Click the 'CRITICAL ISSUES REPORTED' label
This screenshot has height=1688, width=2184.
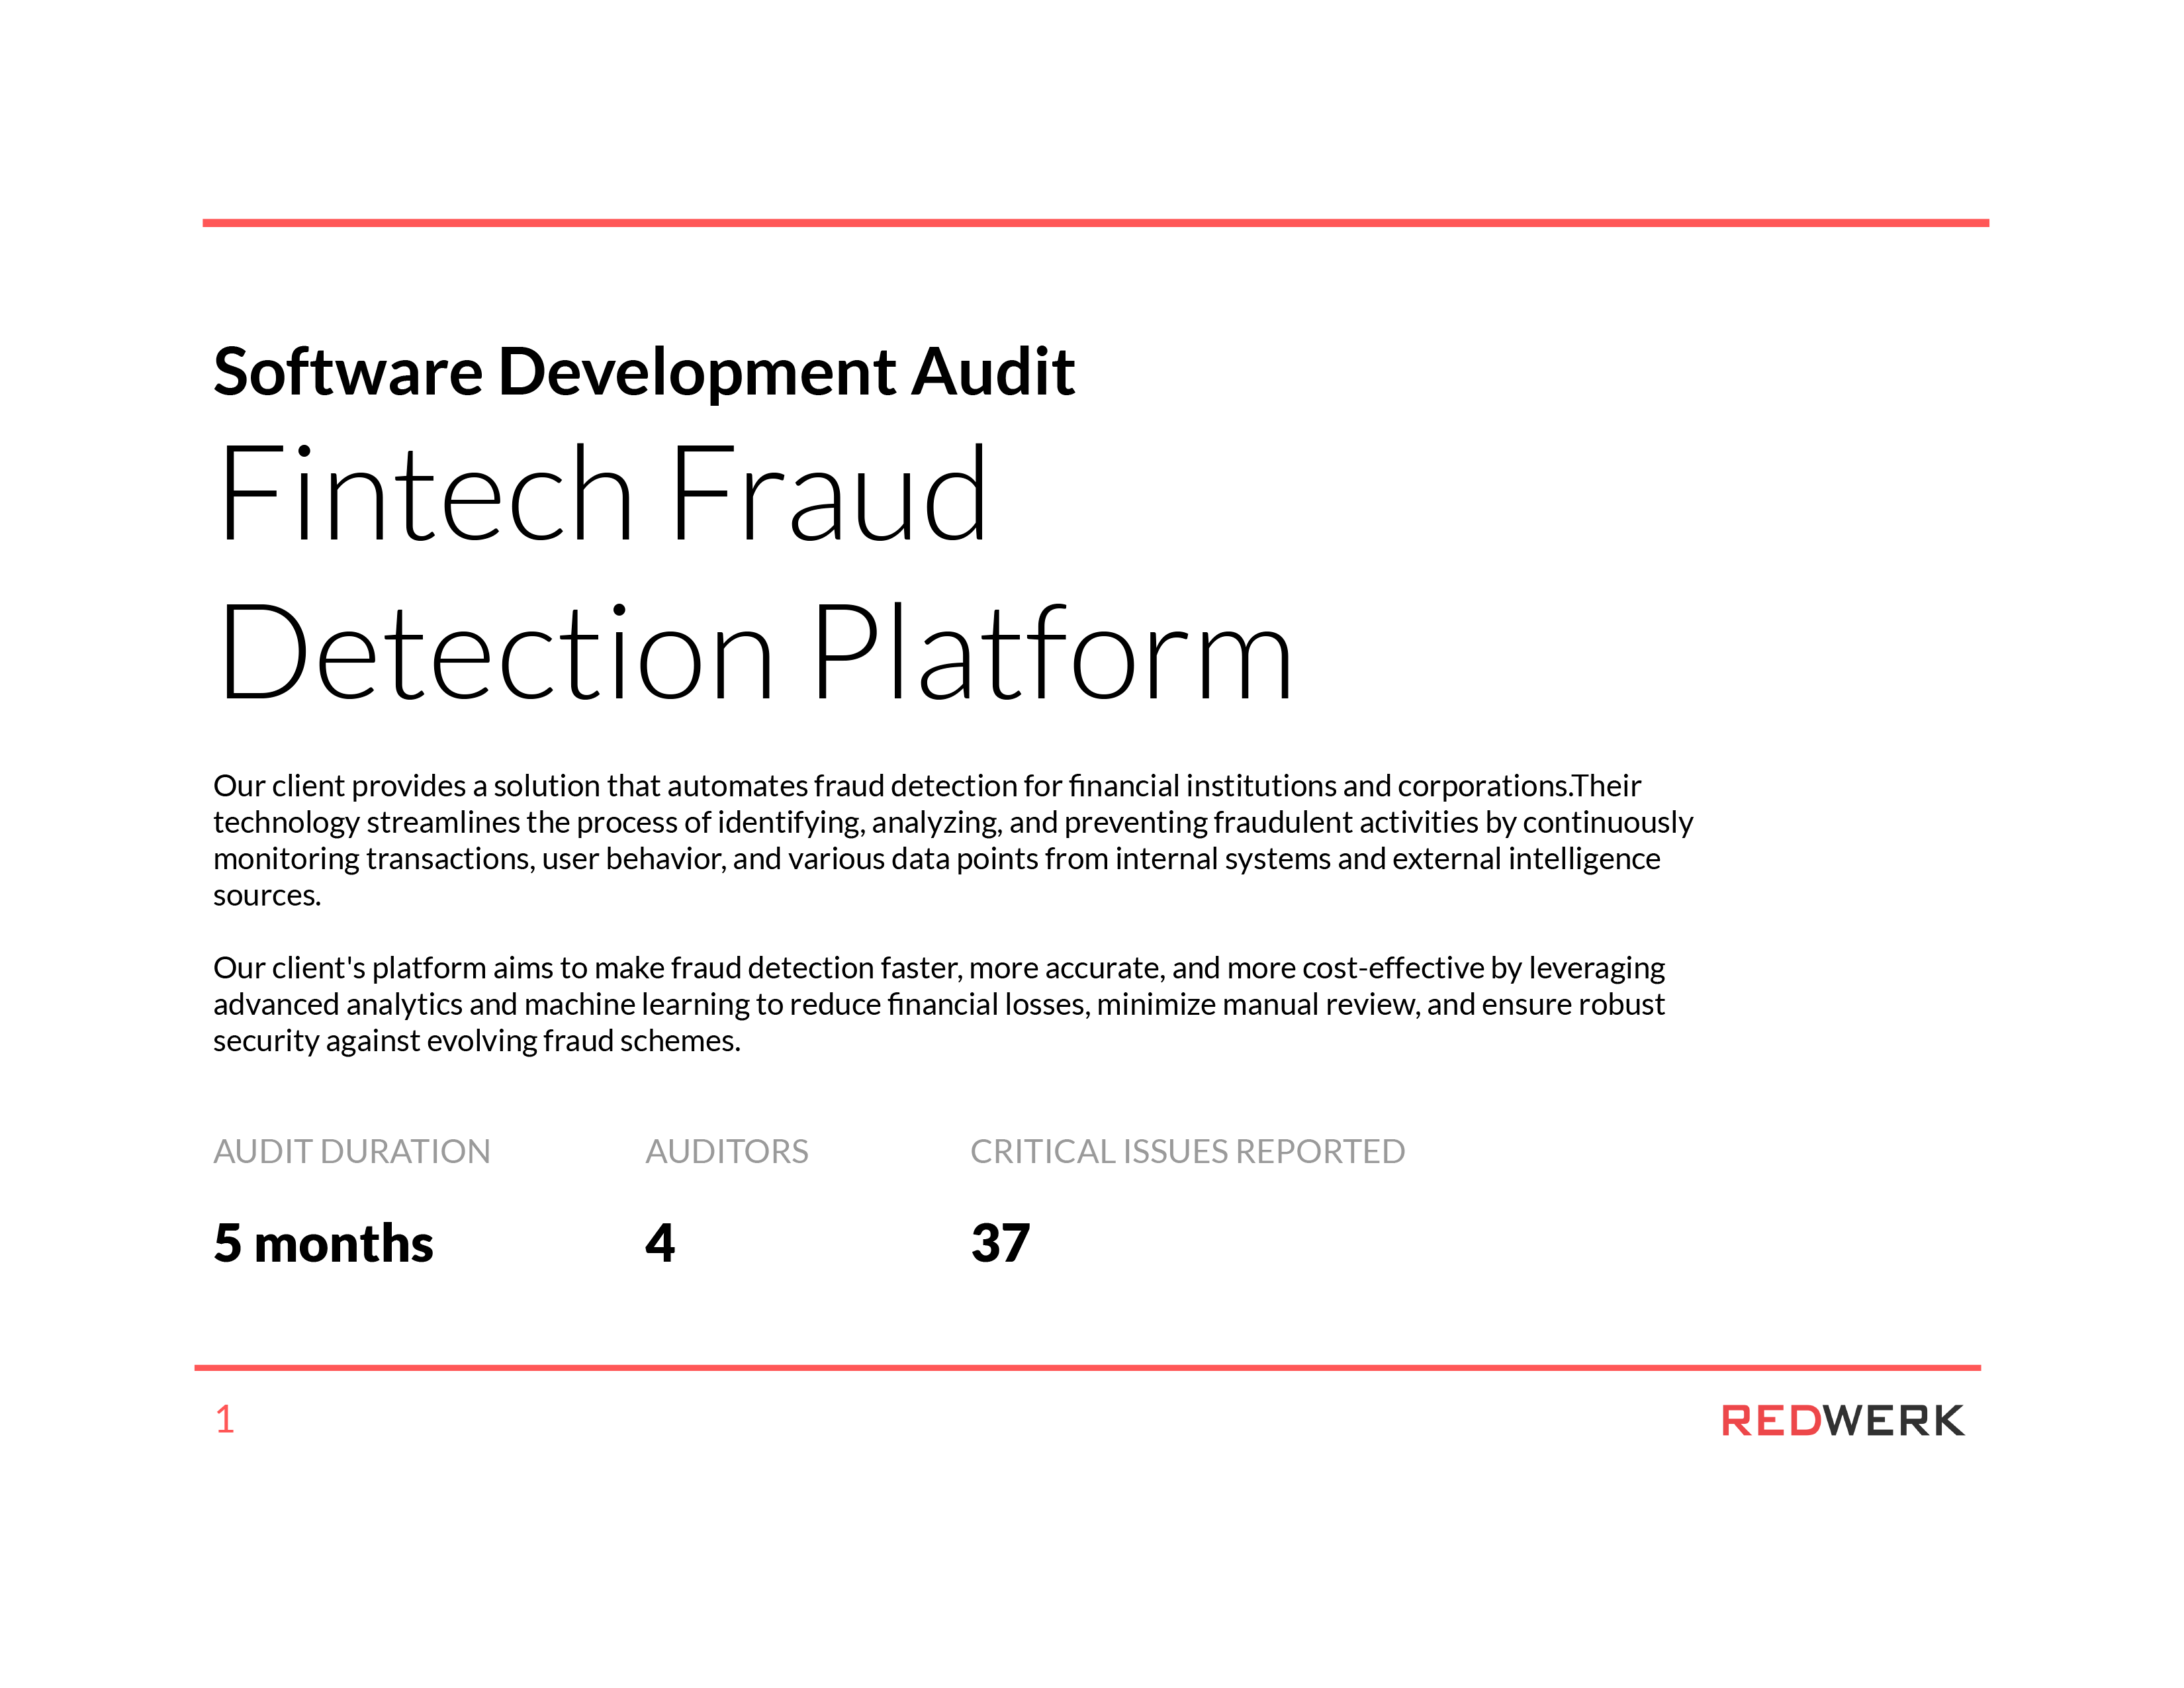tap(1188, 1152)
